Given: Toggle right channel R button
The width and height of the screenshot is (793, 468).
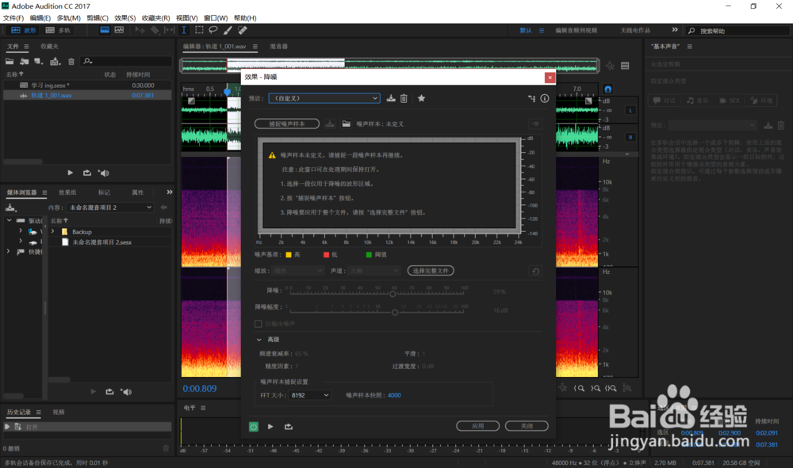Looking at the screenshot, I should (x=630, y=137).
